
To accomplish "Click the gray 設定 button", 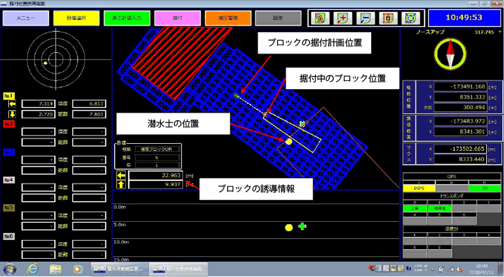I will (x=278, y=18).
